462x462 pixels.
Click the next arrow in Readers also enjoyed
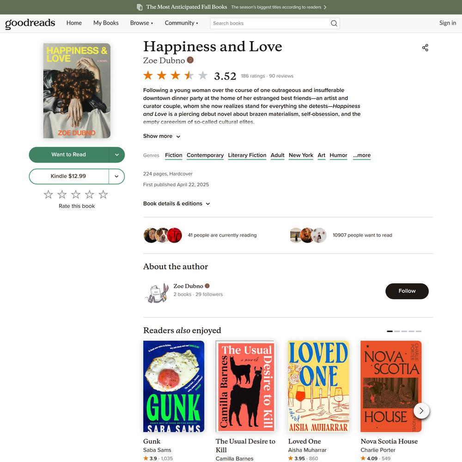[421, 410]
